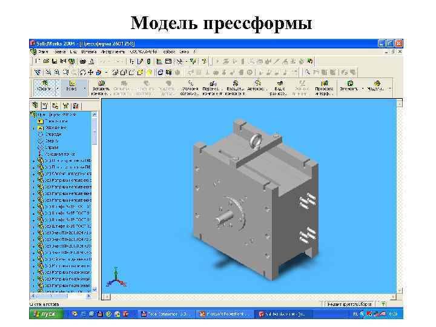436x327 pixels.
Task: Open the dropdown at the CommandManager's right end
Action: pyautogui.click(x=390, y=88)
